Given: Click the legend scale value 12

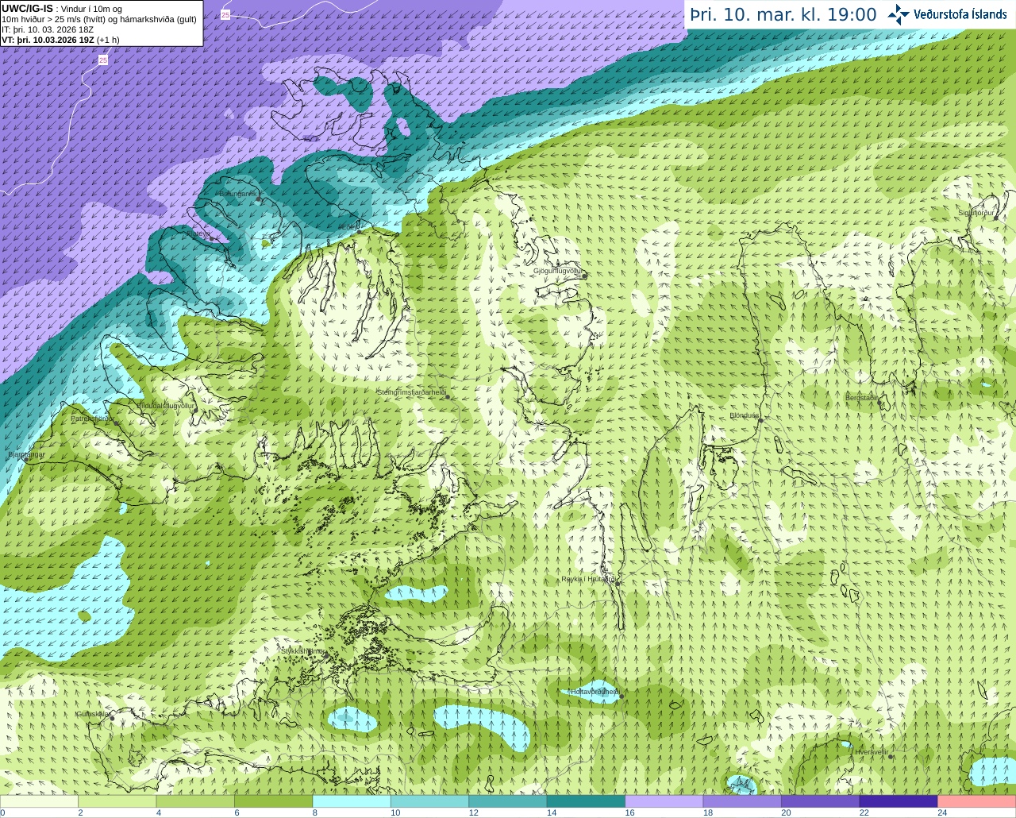Looking at the screenshot, I should coord(474,812).
